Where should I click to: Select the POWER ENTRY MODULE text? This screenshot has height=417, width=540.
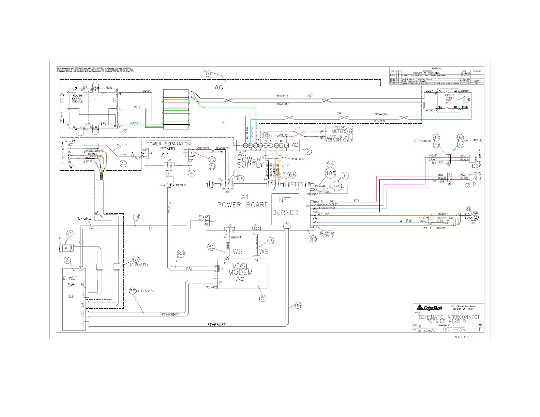click(x=77, y=98)
